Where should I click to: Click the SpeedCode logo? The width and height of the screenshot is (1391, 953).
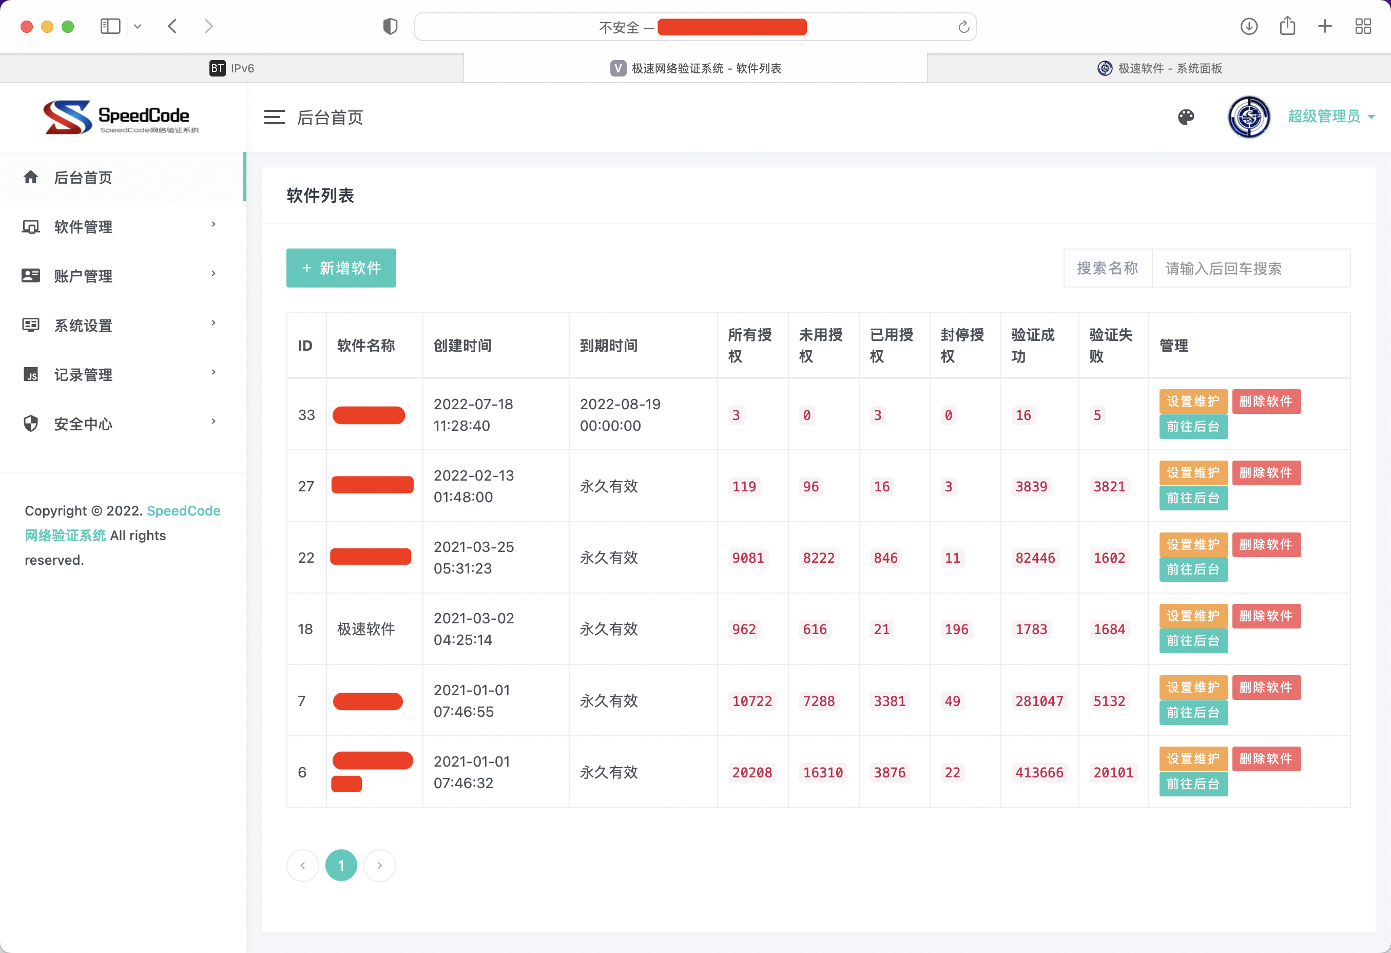(122, 118)
